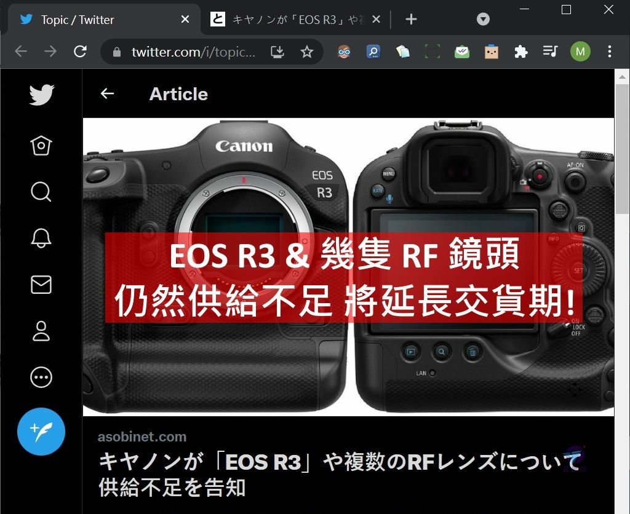Click the browser Back arrow

(x=21, y=52)
